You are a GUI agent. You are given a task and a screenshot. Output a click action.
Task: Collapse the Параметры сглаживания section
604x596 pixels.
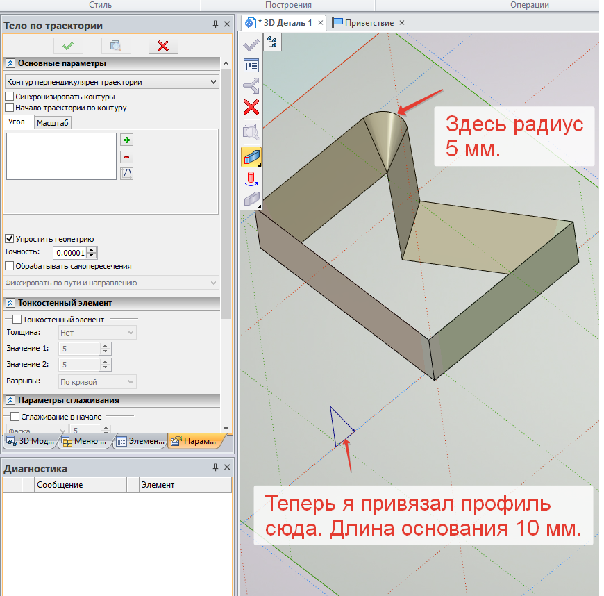pyautogui.click(x=10, y=400)
